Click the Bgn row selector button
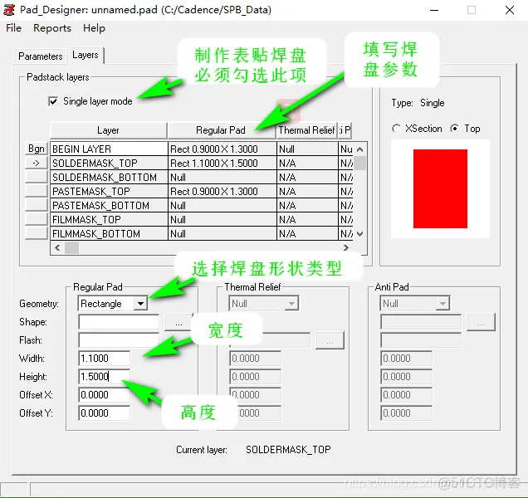The width and height of the screenshot is (528, 498). point(36,149)
